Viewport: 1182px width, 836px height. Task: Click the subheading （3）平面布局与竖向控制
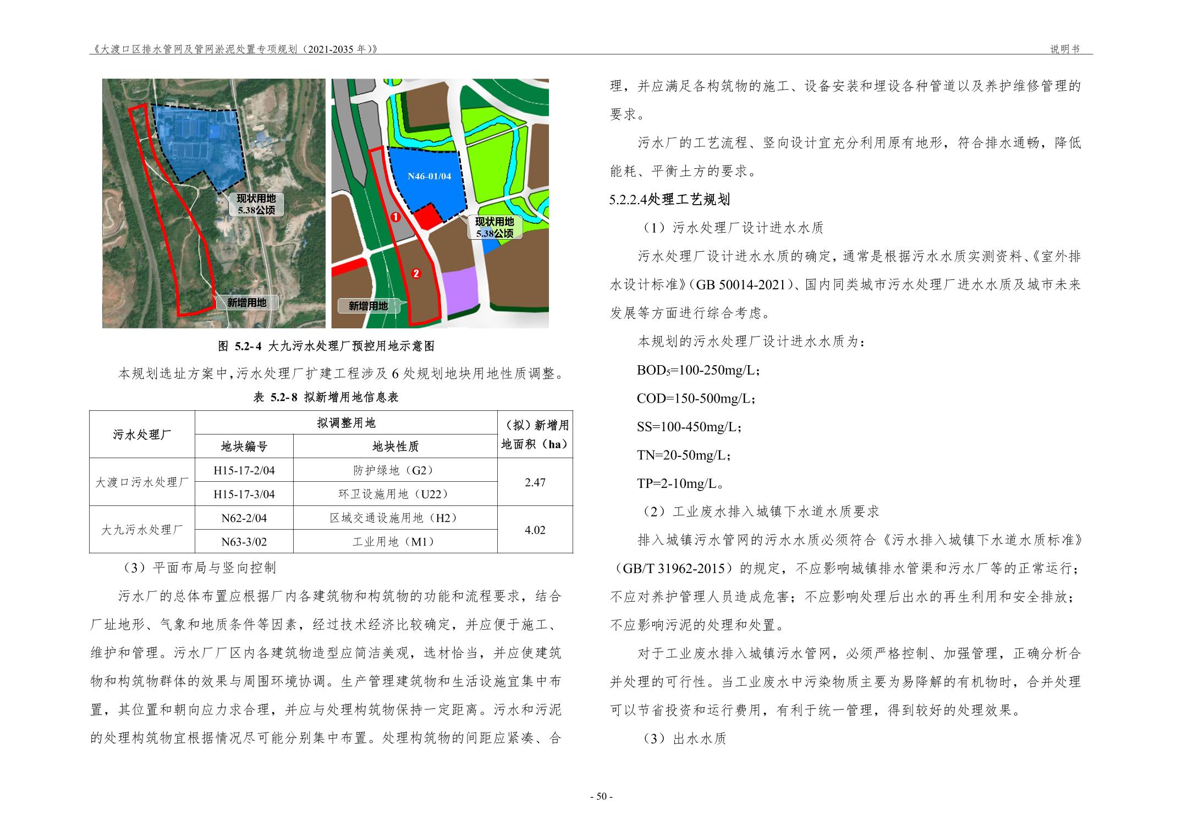tap(197, 568)
